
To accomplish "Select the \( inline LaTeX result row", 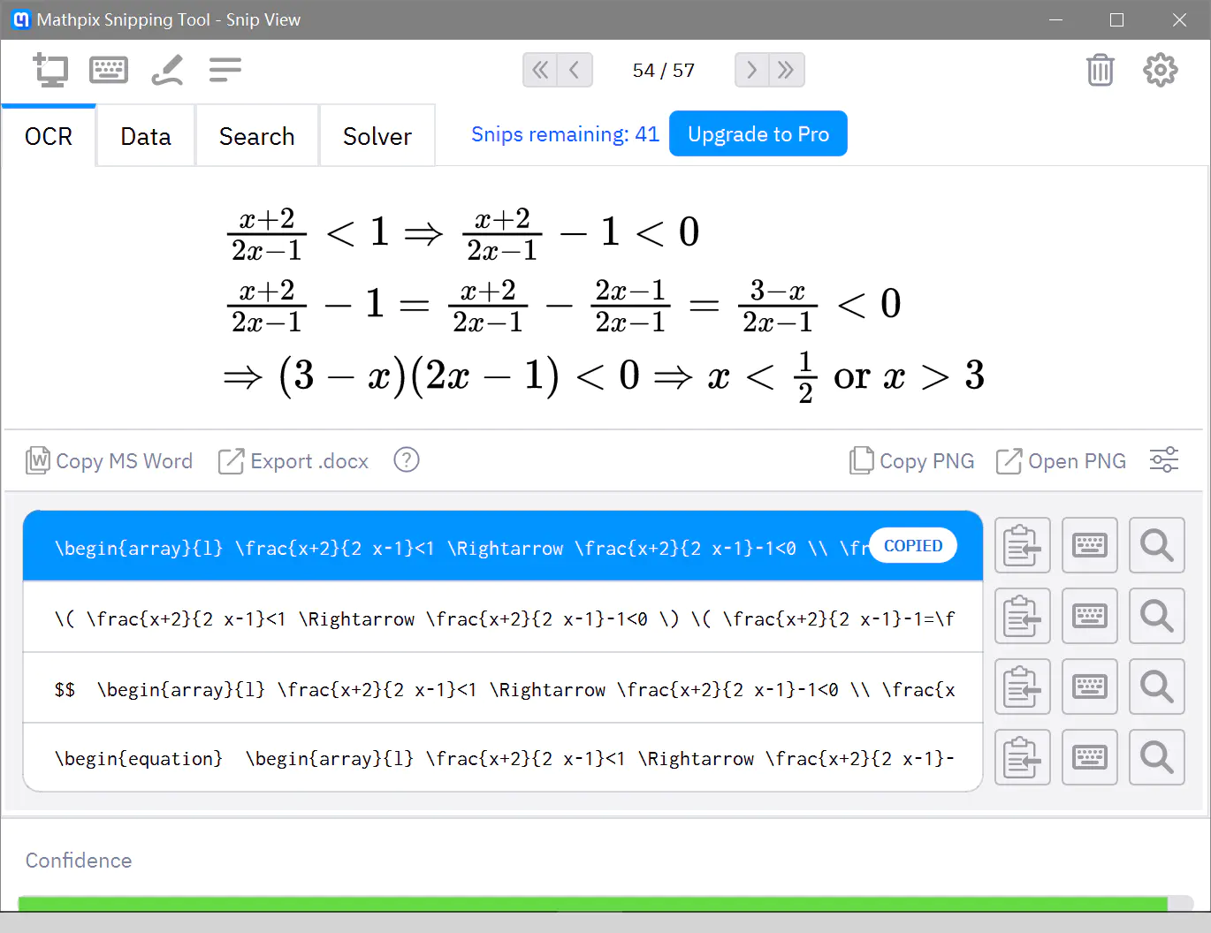I will [503, 617].
